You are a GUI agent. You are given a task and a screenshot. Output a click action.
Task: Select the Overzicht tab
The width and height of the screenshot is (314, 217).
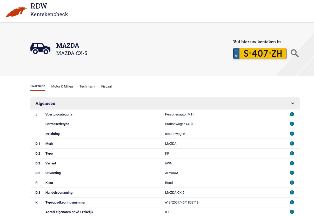tap(37, 86)
